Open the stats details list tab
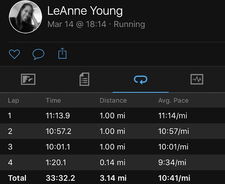Screen dimensions: 225x184 84,79
